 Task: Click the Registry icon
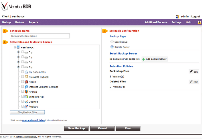point(26,106)
